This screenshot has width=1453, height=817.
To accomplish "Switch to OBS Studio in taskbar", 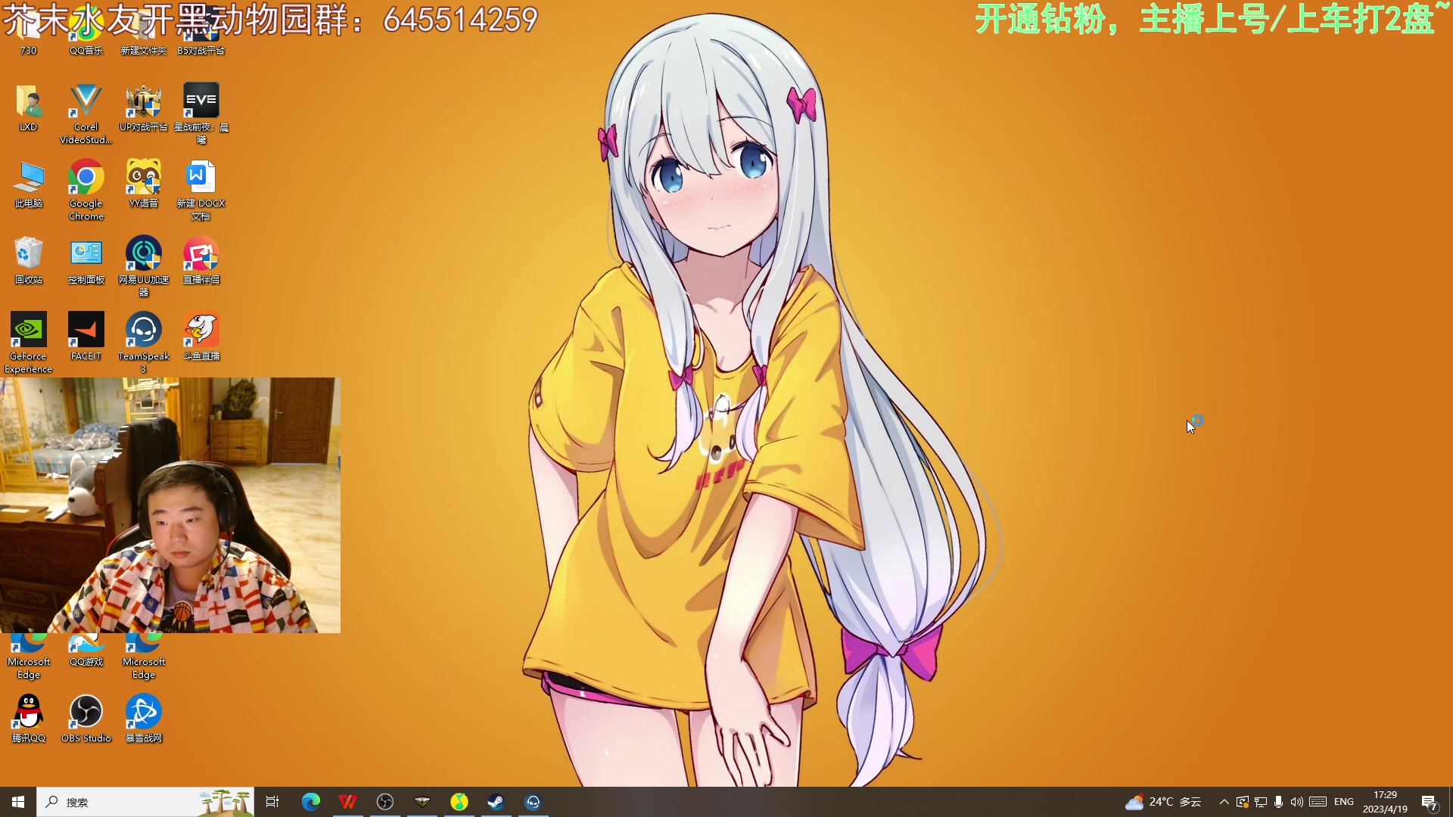I will coord(384,802).
